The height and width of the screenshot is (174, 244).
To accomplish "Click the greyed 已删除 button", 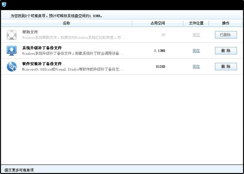I will [226, 35].
